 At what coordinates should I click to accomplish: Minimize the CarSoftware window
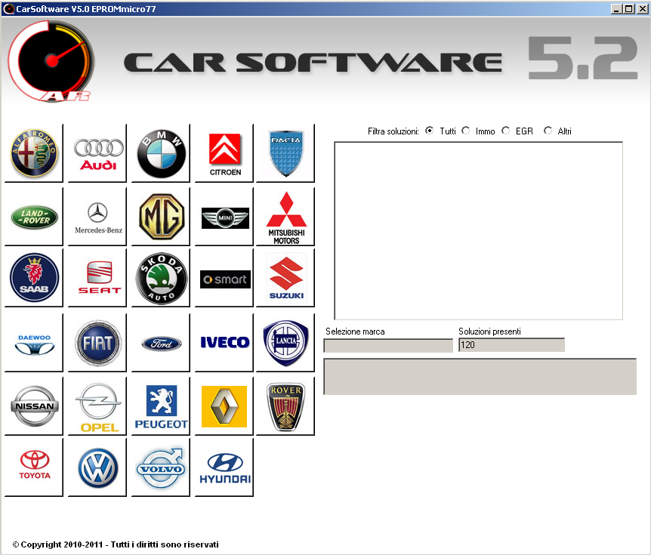[616, 9]
